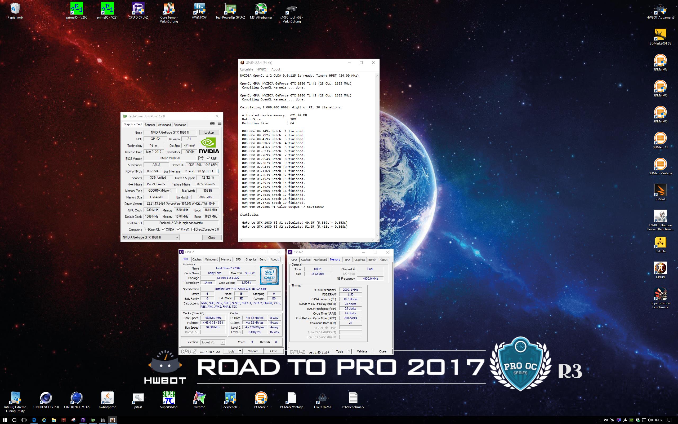
Task: Launch 3DMark06 desktop icon
Action: pos(660,114)
